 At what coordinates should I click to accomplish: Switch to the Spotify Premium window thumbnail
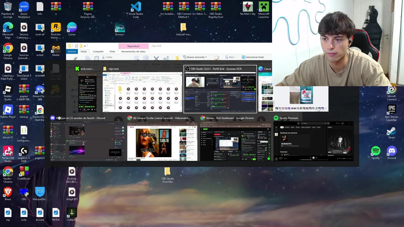313,139
